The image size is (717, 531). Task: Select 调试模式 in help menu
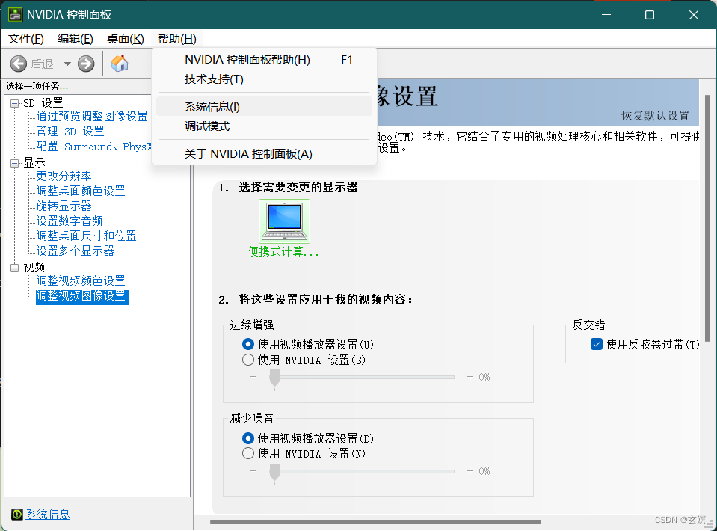tap(265, 126)
